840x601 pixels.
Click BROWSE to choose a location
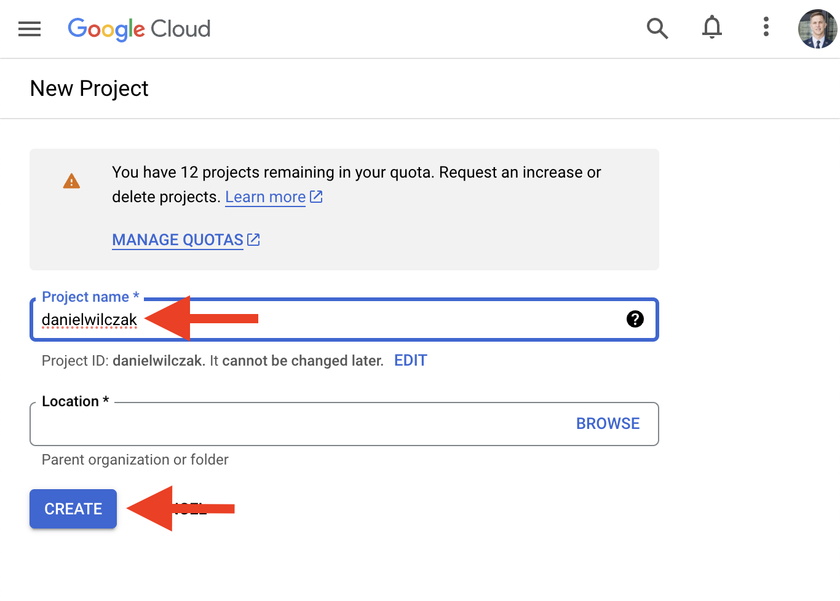tap(608, 424)
